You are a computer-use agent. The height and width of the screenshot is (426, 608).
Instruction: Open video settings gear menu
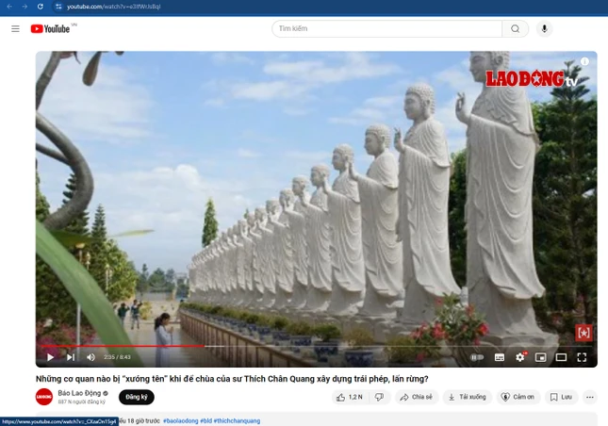520,357
